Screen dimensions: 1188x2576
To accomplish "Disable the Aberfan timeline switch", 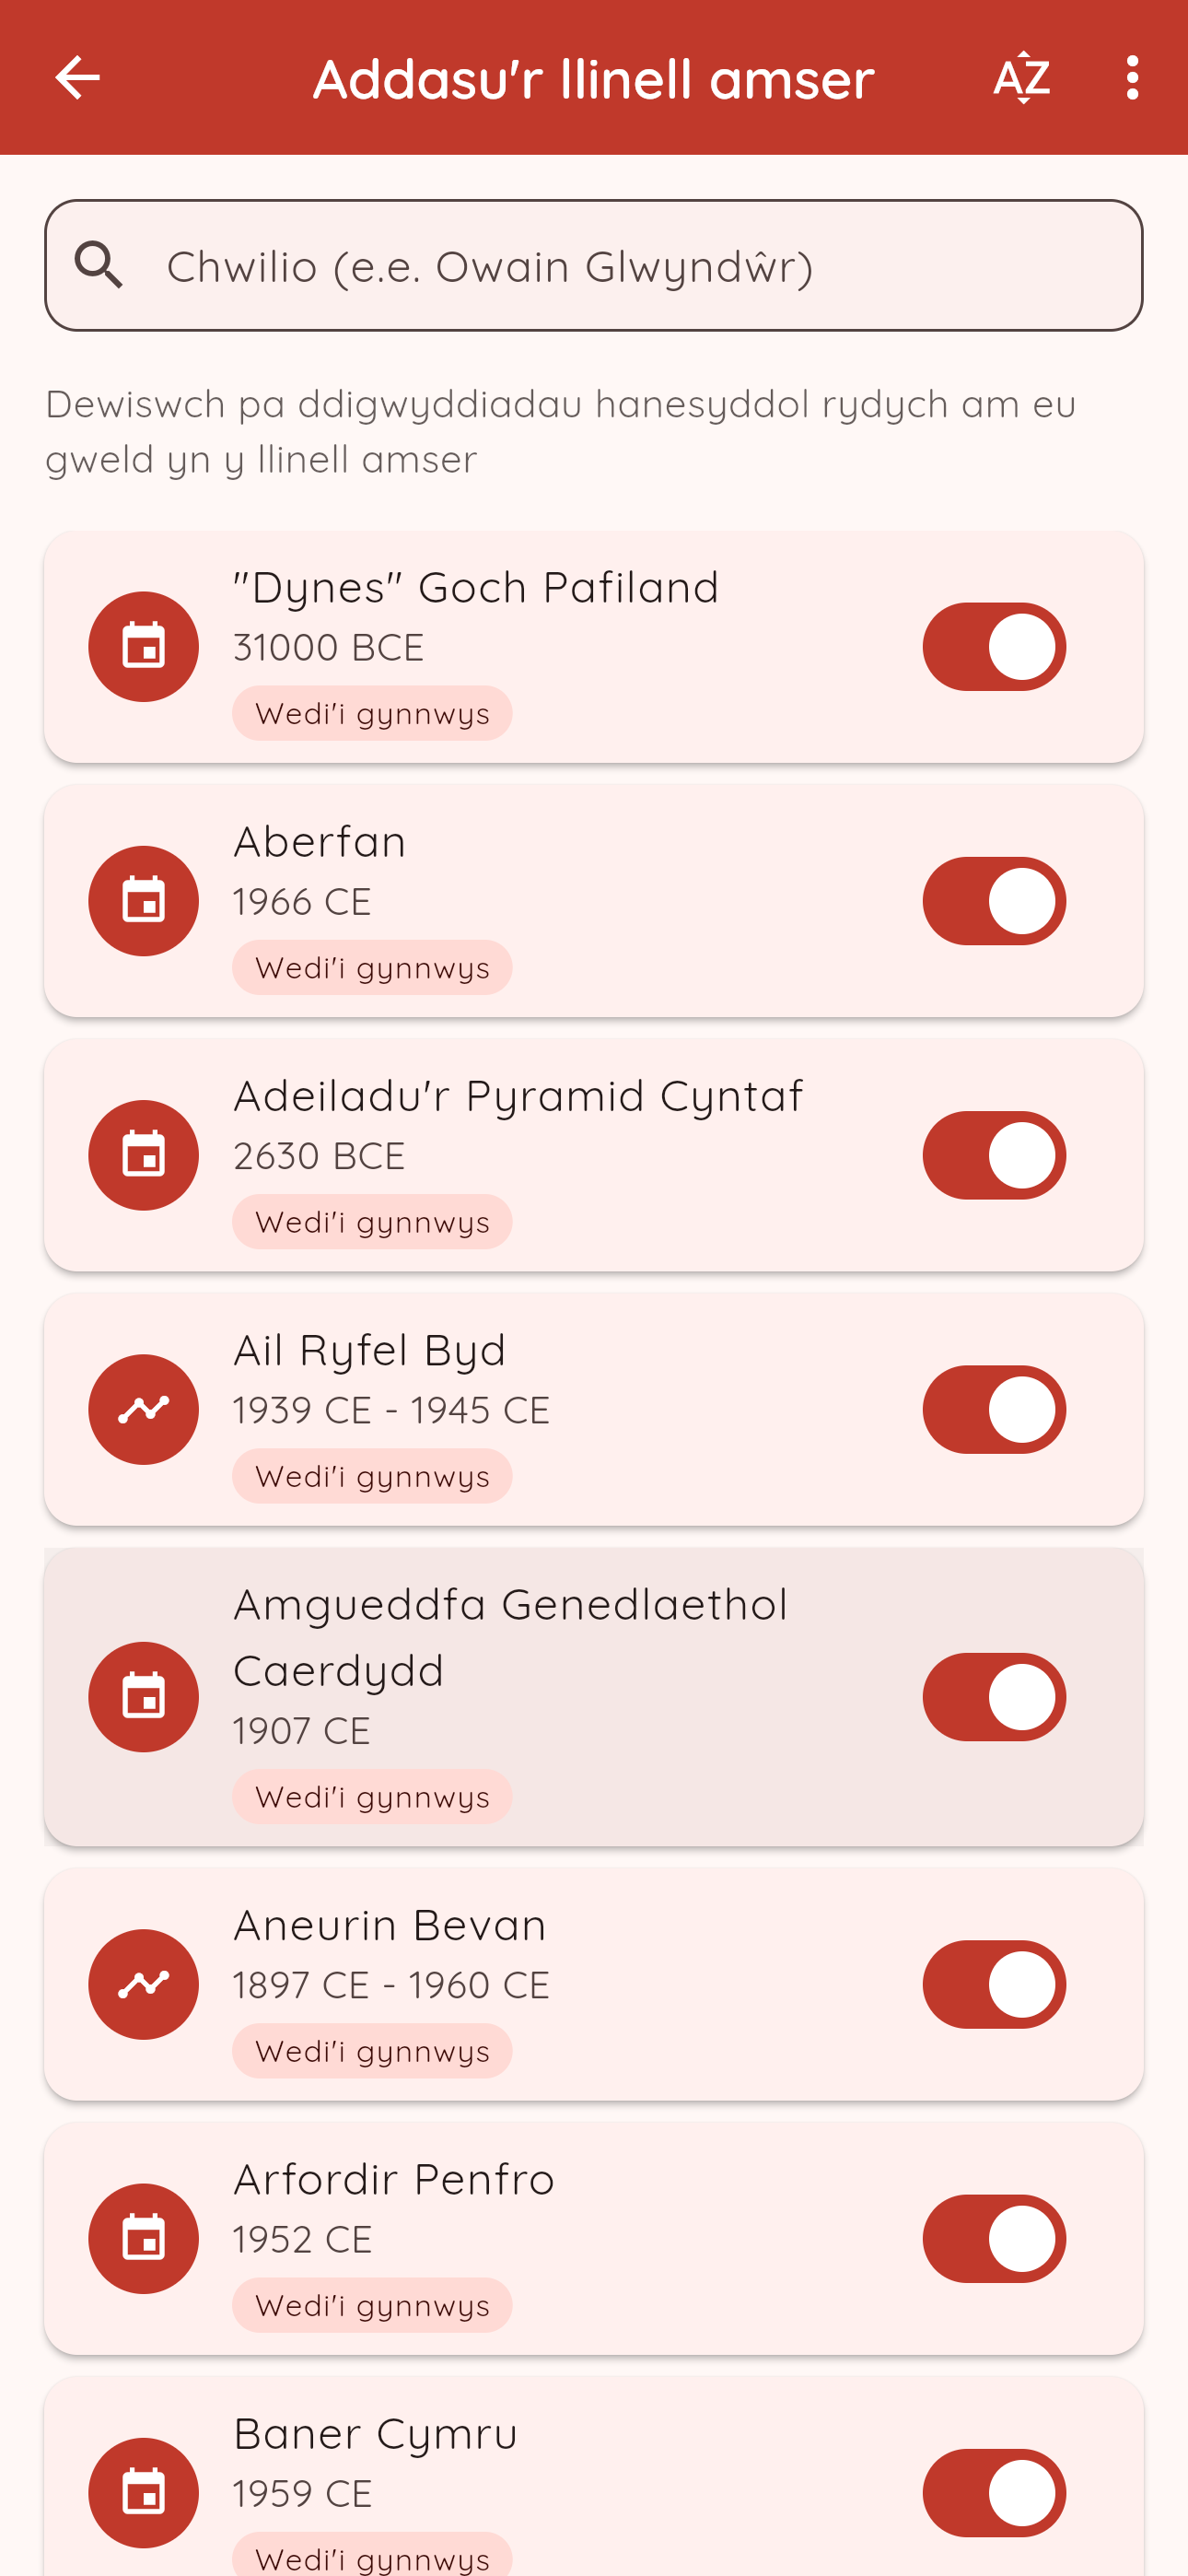I will 994,901.
